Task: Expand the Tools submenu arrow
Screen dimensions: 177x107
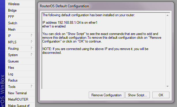Action: coord(32,86)
